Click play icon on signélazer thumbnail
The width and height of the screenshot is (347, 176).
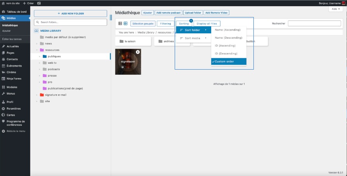pyautogui.click(x=137, y=52)
